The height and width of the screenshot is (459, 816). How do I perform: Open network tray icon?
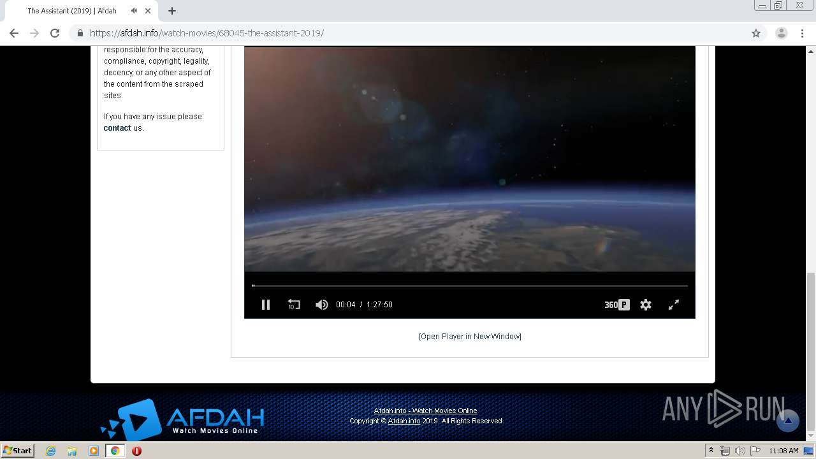point(725,451)
